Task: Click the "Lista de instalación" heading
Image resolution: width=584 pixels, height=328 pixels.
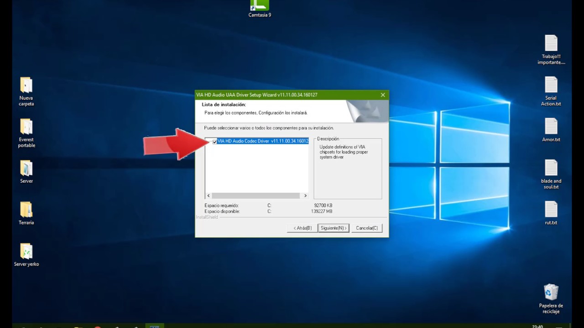Action: click(x=224, y=104)
